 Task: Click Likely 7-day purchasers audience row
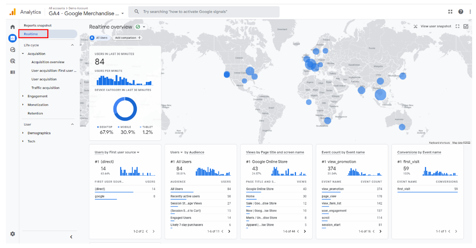click(x=200, y=225)
